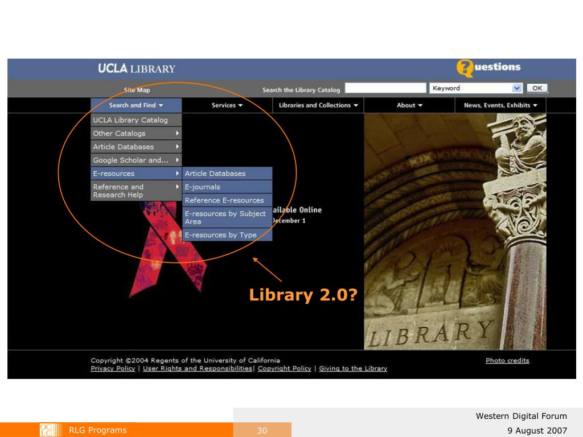The image size is (583, 437).
Task: Click the OCLC logo in footer
Action: (x=51, y=430)
